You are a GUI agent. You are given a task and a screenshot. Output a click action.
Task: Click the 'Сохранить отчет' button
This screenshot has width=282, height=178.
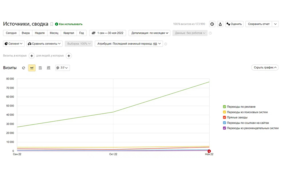259,24
